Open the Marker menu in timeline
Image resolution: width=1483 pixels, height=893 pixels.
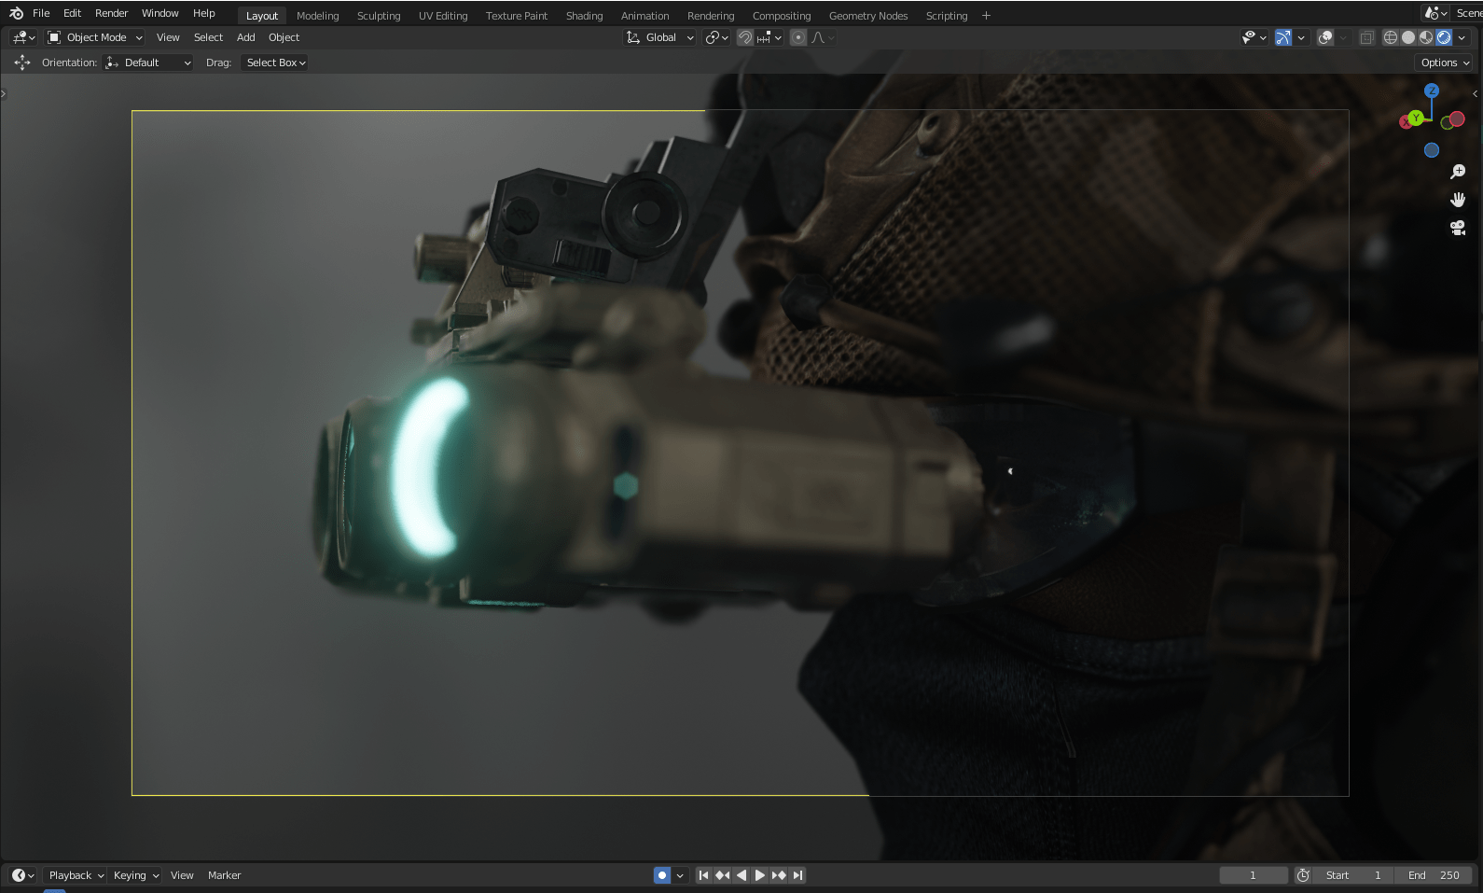coord(224,875)
